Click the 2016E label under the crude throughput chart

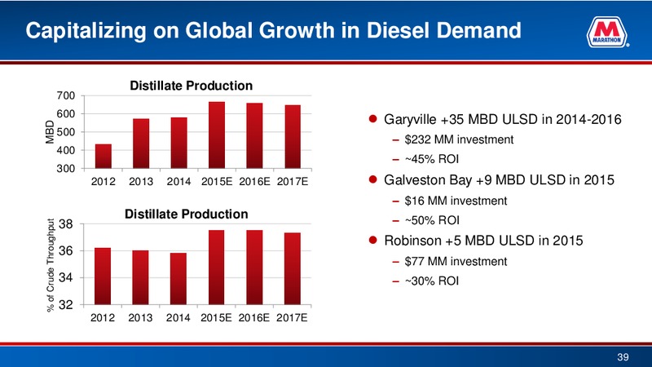coord(254,318)
